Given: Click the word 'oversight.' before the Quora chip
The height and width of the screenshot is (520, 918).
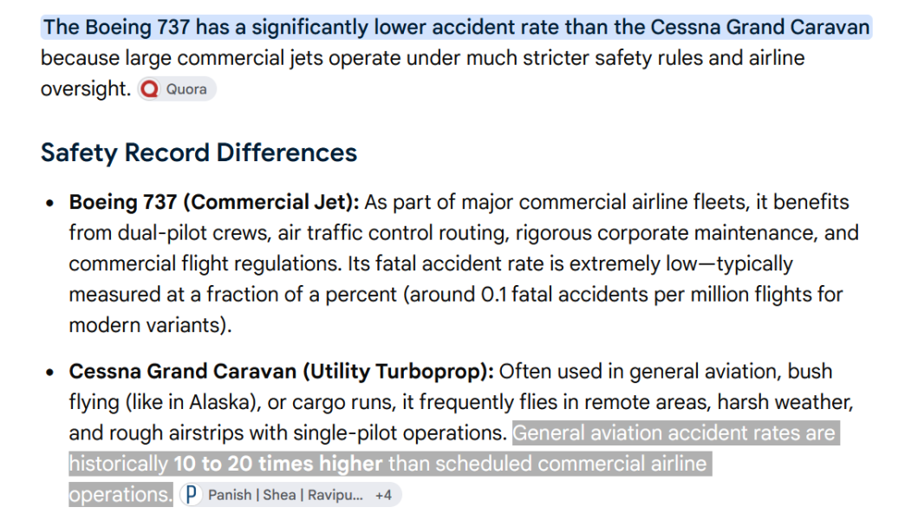Looking at the screenshot, I should (86, 89).
